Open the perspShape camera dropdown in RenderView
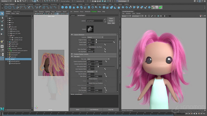207x116 pixels. pos(138,16)
